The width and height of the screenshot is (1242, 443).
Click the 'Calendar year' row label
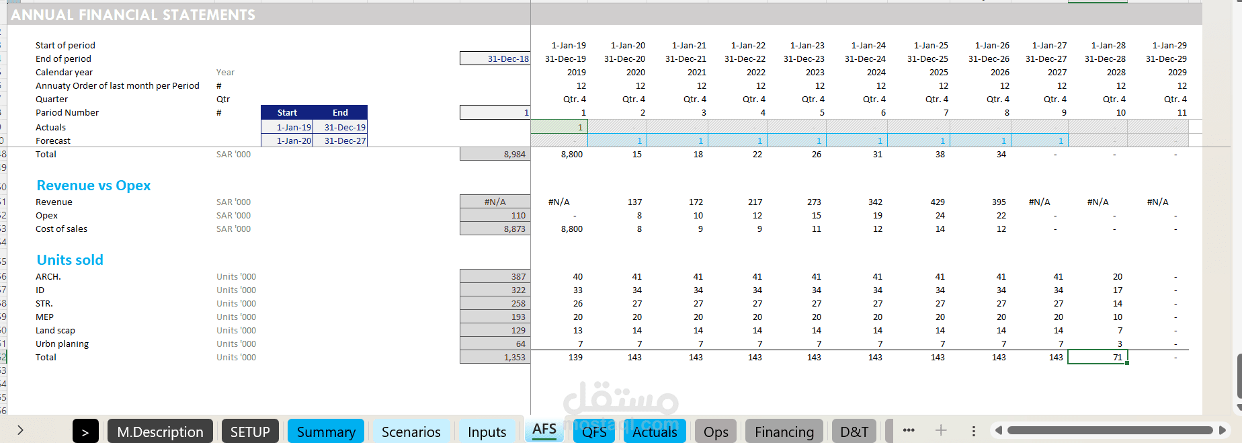pyautogui.click(x=64, y=72)
